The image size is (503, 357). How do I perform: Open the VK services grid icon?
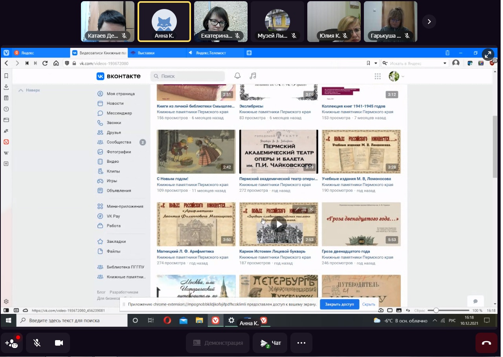(378, 76)
